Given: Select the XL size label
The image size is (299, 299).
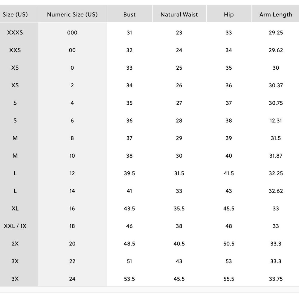Looking at the screenshot, I should click(x=15, y=208).
